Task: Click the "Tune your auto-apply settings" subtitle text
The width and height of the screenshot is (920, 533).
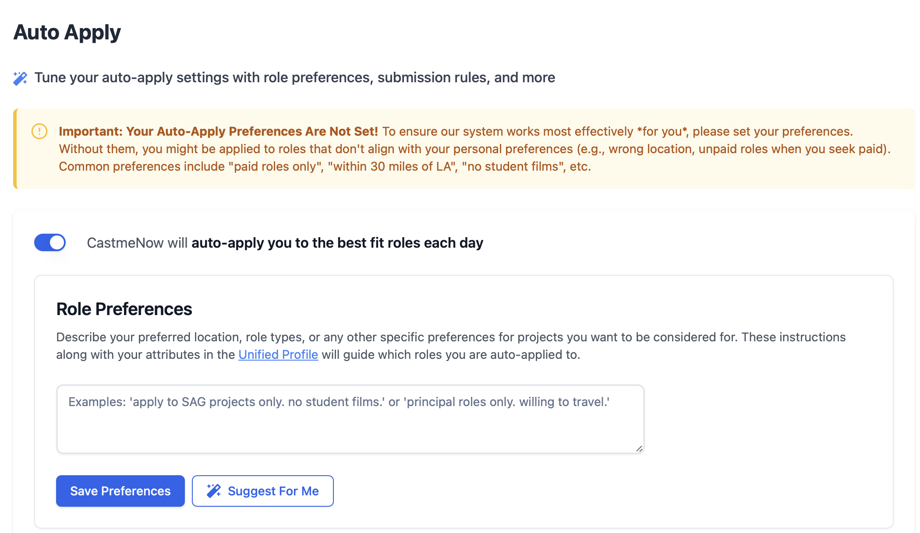Action: point(294,77)
